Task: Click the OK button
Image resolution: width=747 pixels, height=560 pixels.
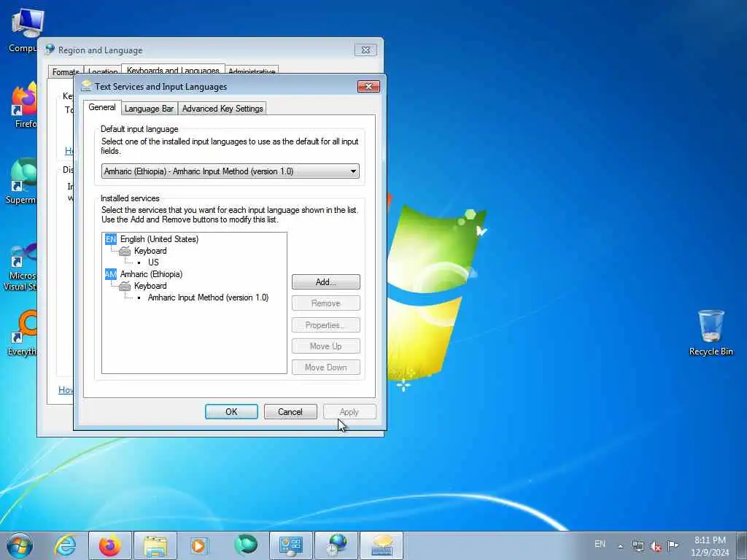Action: (231, 412)
